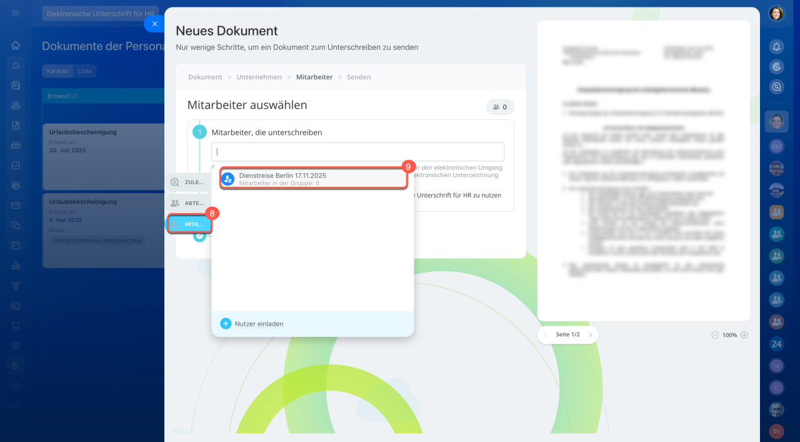Screen dimensions: 800x442
Task: Go to previous preview page arrow
Action: point(545,335)
